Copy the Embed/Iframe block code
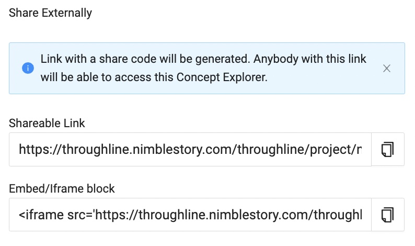This screenshot has width=415, height=246. (x=387, y=215)
